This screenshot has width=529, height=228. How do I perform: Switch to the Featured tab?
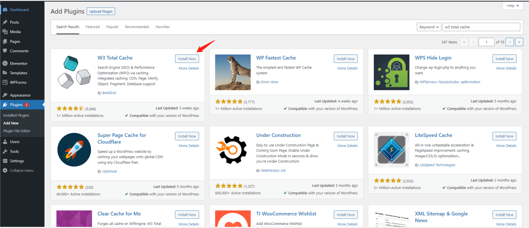pos(93,27)
